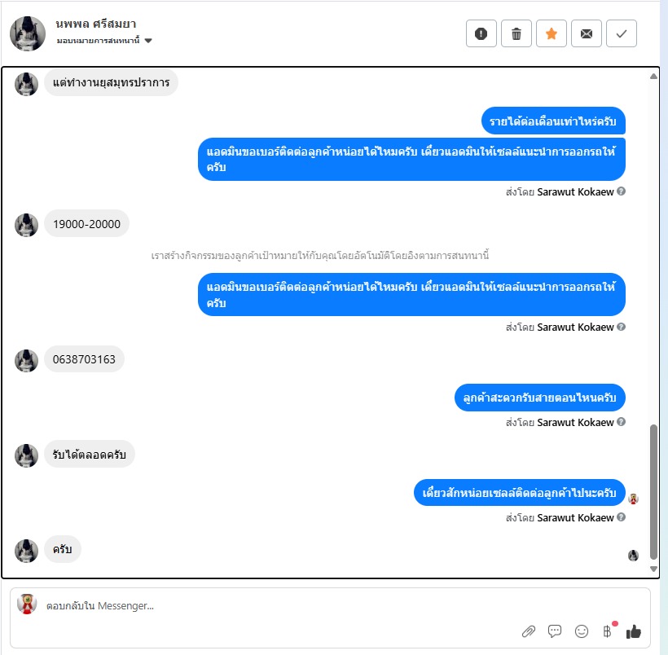Open the Baht payment request icon
This screenshot has width=668, height=655.
point(608,631)
